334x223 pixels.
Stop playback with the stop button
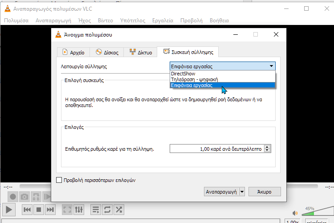pos(39,210)
